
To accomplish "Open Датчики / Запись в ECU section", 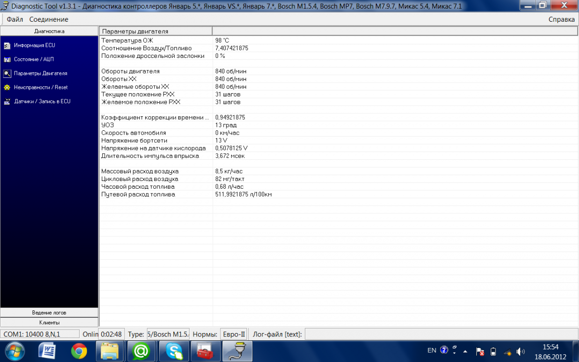I will [42, 101].
